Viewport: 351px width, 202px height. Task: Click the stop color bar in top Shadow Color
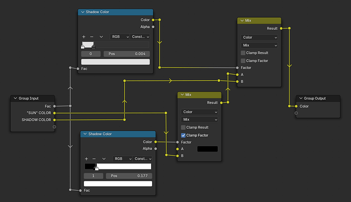point(115,62)
